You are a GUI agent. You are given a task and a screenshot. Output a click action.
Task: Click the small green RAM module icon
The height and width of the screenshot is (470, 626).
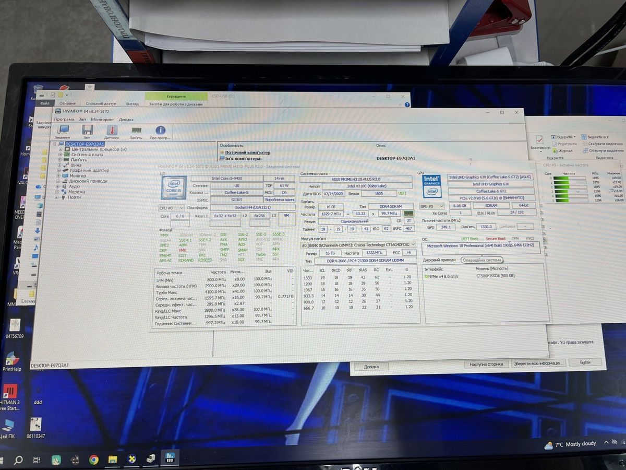(x=408, y=214)
